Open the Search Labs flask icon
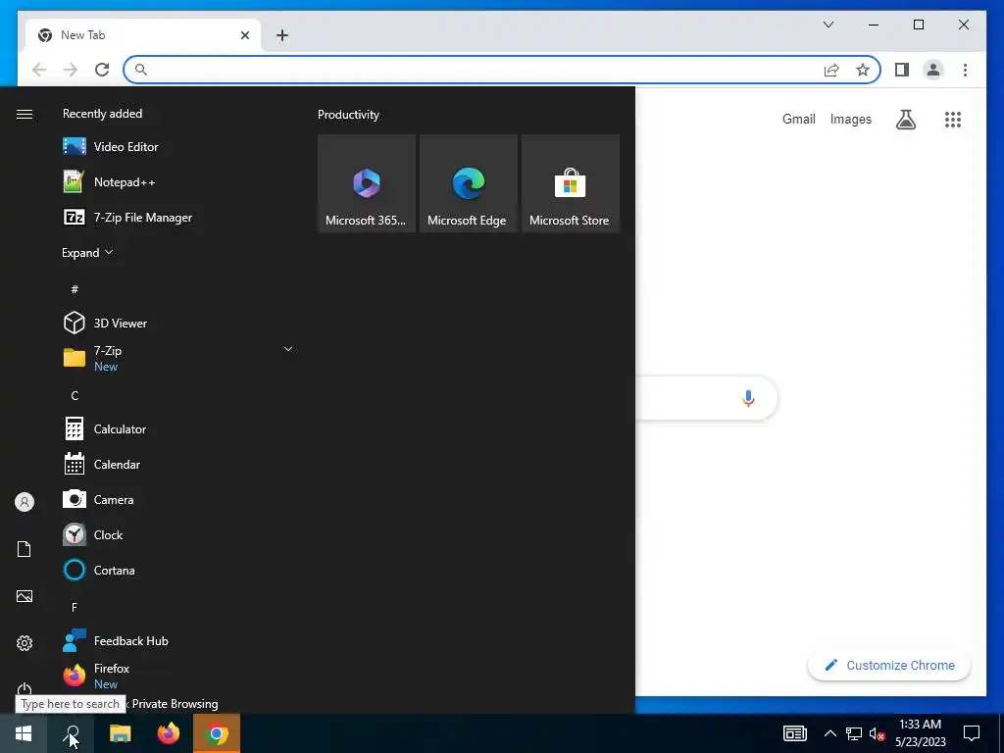 pos(905,119)
